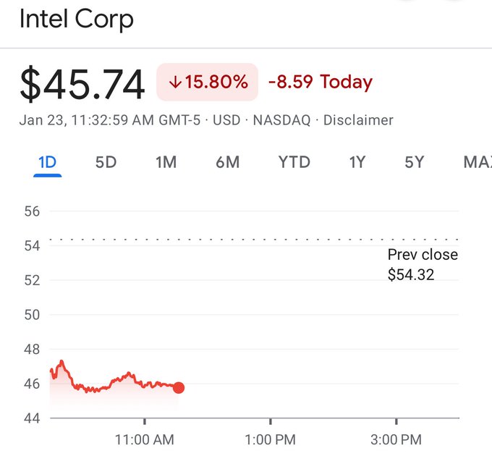
Task: Click the 11:00 AM axis tick label
Action: coord(145,439)
